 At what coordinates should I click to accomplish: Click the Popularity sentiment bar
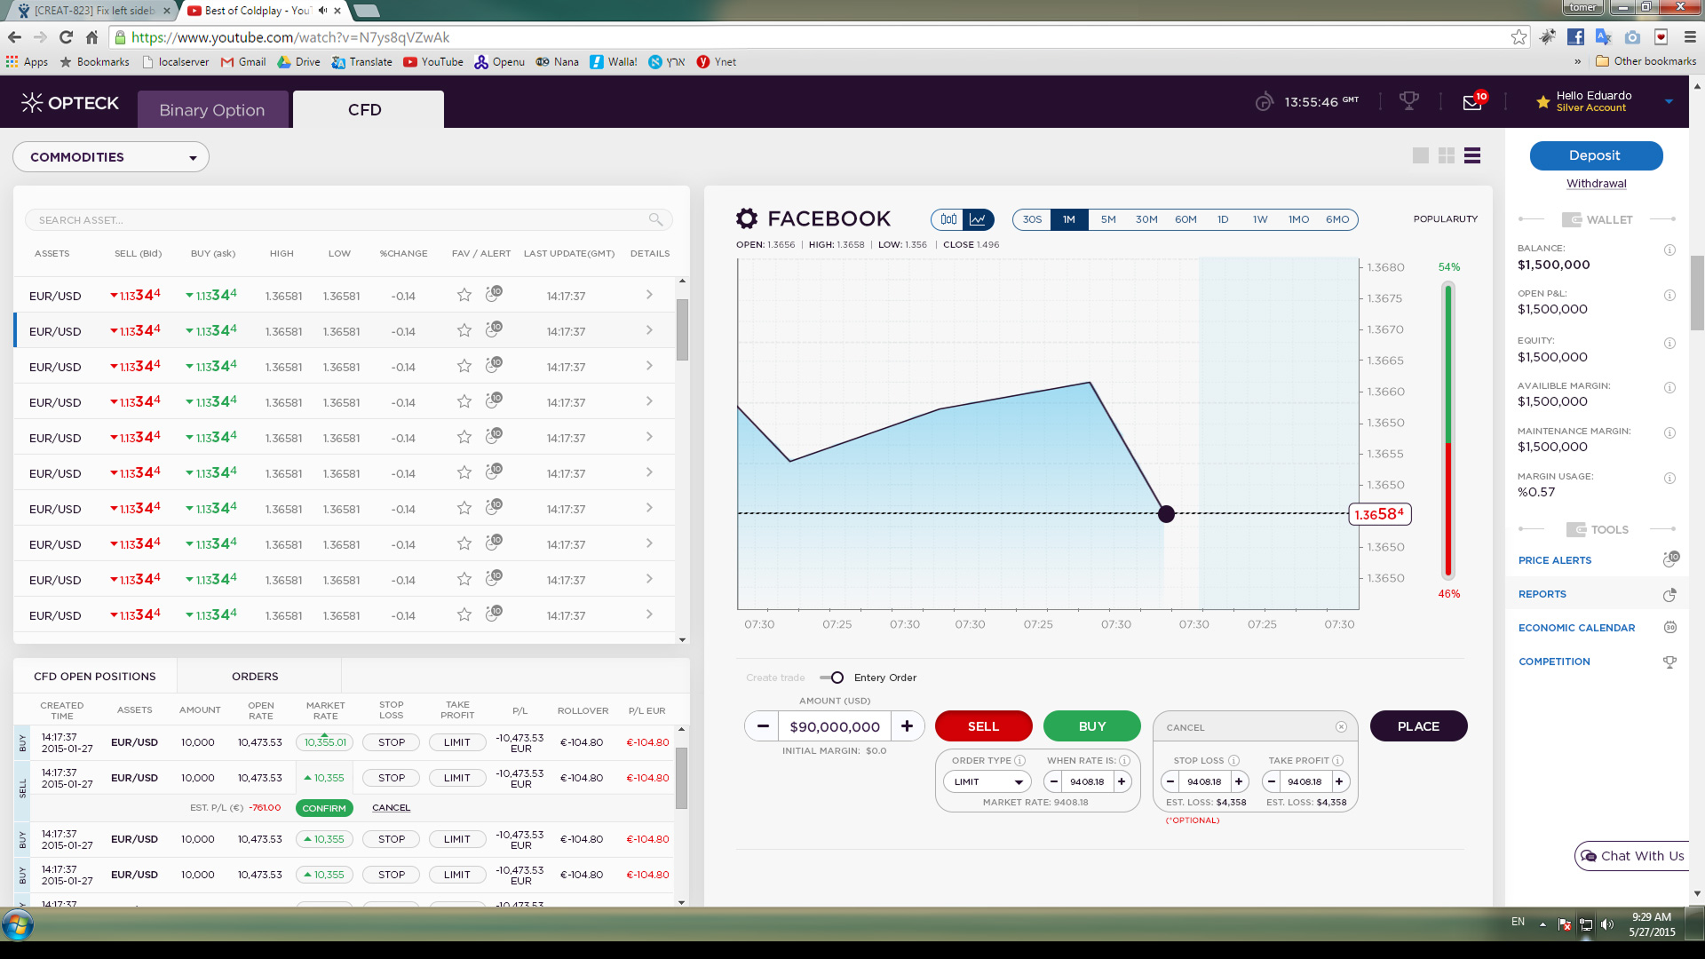pos(1448,431)
